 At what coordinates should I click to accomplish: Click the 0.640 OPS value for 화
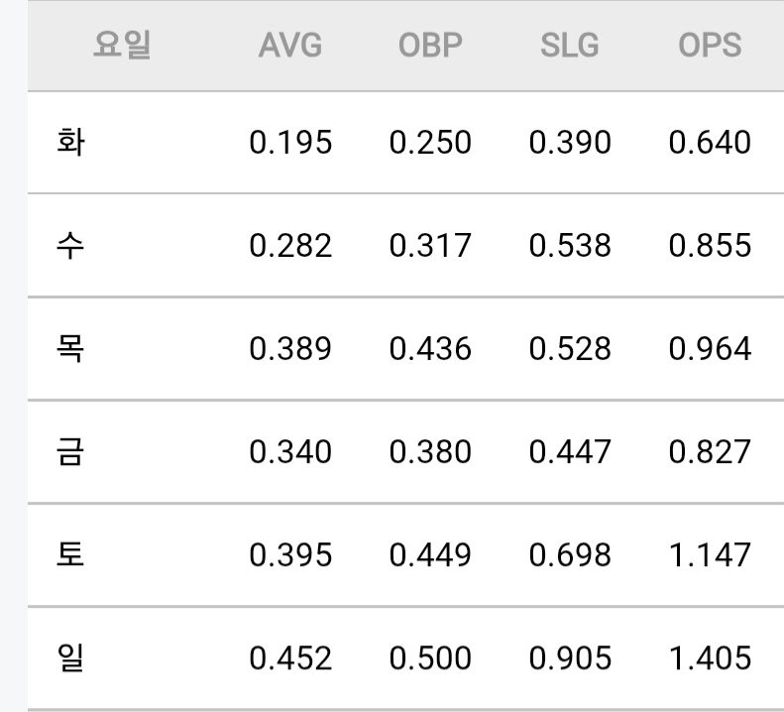(x=710, y=142)
